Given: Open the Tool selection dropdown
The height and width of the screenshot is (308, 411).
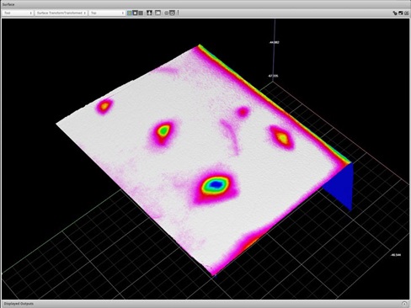Looking at the screenshot, I should click(18, 13).
